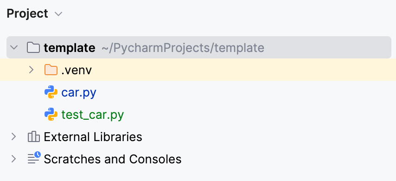Collapse the template root folder chevron

pyautogui.click(x=14, y=47)
